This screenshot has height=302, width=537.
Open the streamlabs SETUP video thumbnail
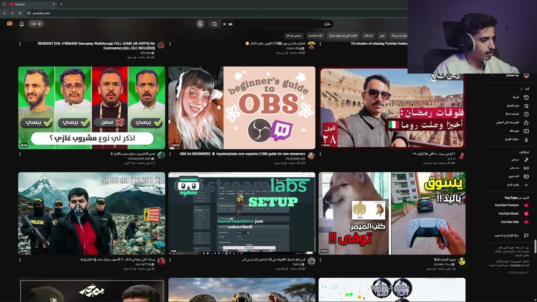(242, 213)
